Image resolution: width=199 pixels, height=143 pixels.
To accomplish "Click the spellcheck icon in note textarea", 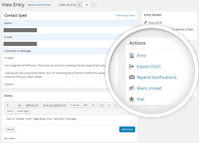I will 132,122.
